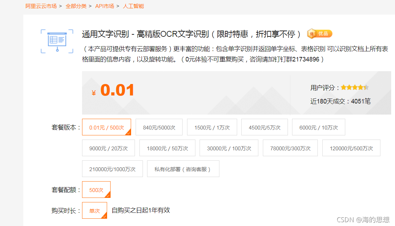The height and width of the screenshot is (226, 395).
Task: Click the user rating stars
Action: pyautogui.click(x=355, y=87)
